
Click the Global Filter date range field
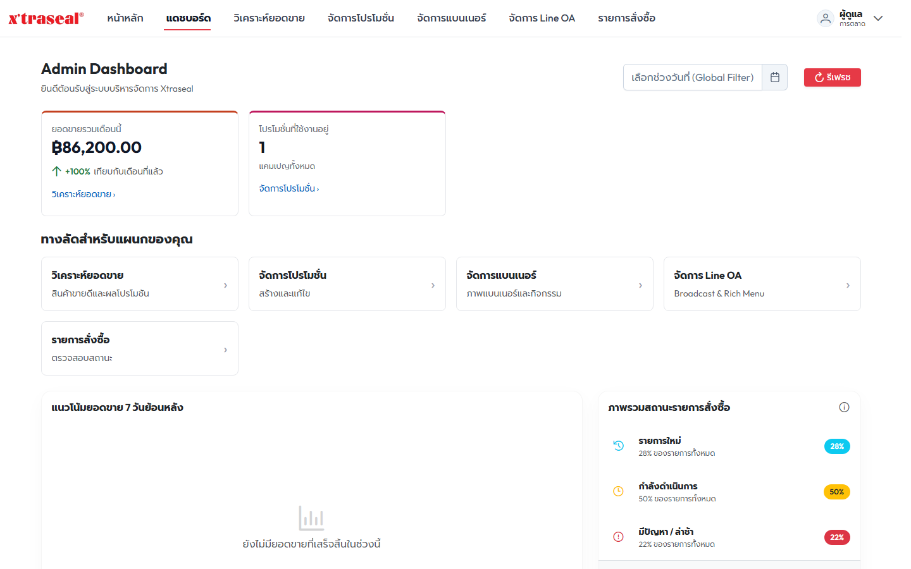click(x=693, y=77)
